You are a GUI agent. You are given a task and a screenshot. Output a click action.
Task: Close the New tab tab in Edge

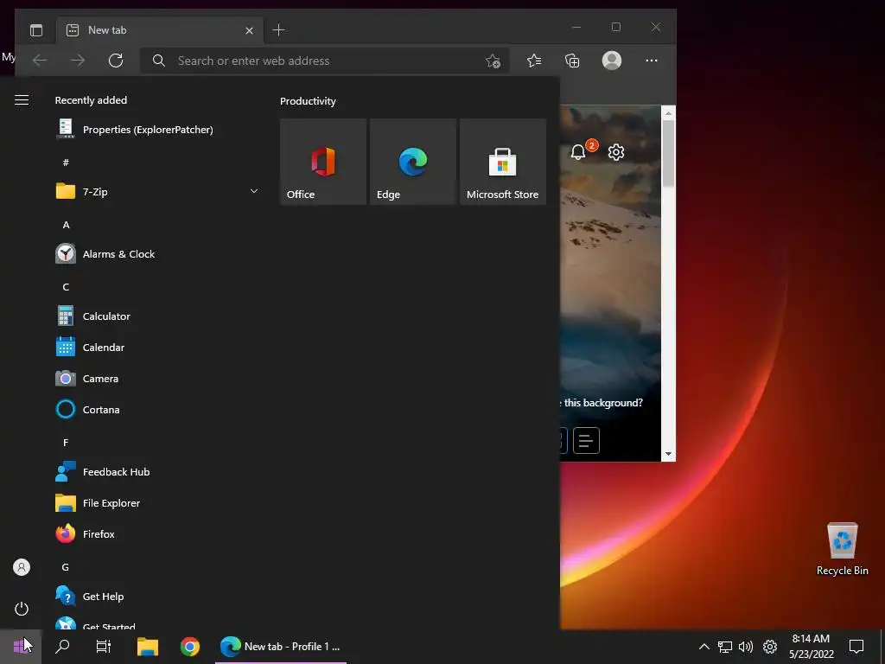pos(249,30)
